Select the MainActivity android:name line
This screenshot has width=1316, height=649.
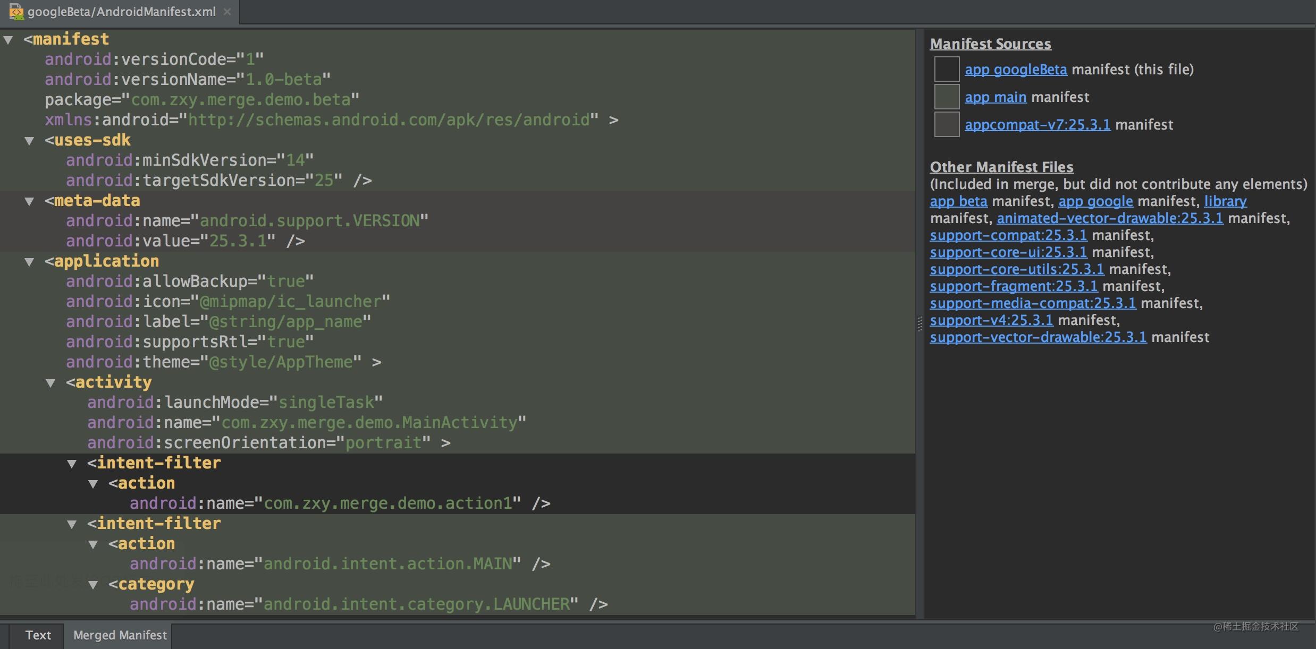(307, 423)
